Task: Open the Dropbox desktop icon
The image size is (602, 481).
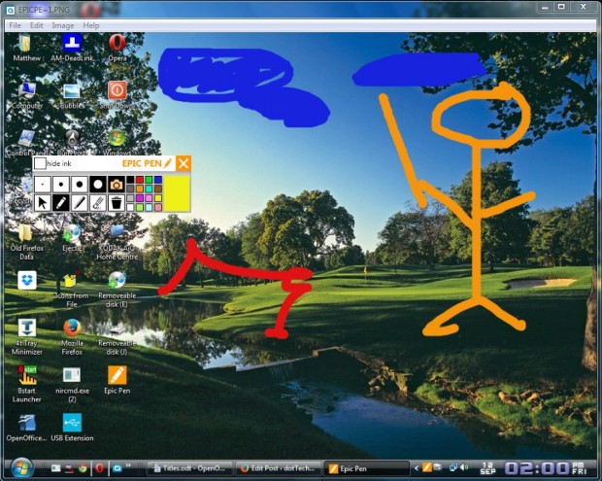Action: 27,280
